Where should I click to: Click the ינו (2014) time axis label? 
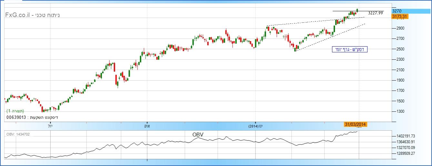click(x=256, y=127)
